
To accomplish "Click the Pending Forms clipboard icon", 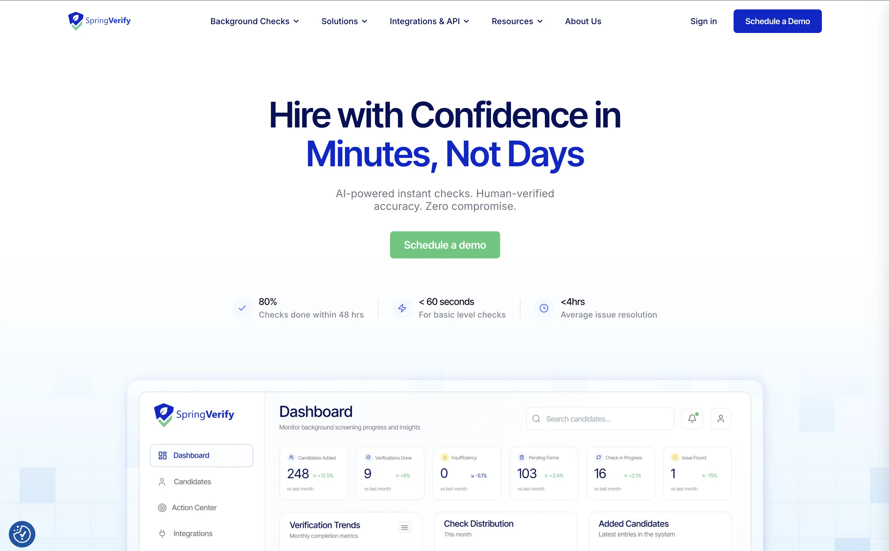I will point(522,457).
